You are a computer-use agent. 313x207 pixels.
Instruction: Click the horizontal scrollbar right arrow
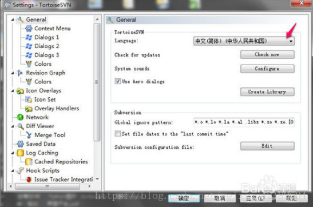[89, 186]
